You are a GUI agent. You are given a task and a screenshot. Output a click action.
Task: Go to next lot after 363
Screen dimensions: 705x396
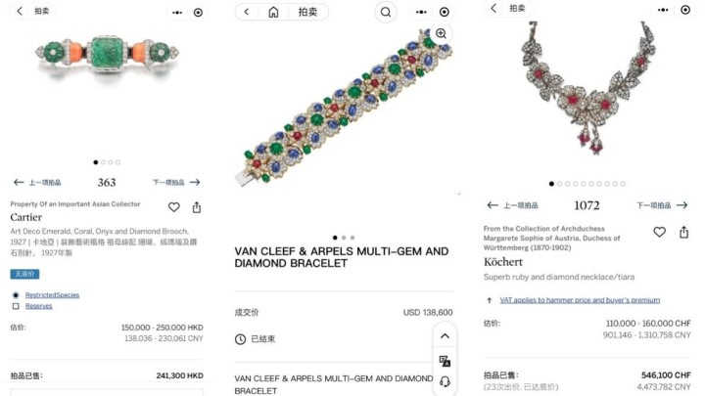coord(176,182)
